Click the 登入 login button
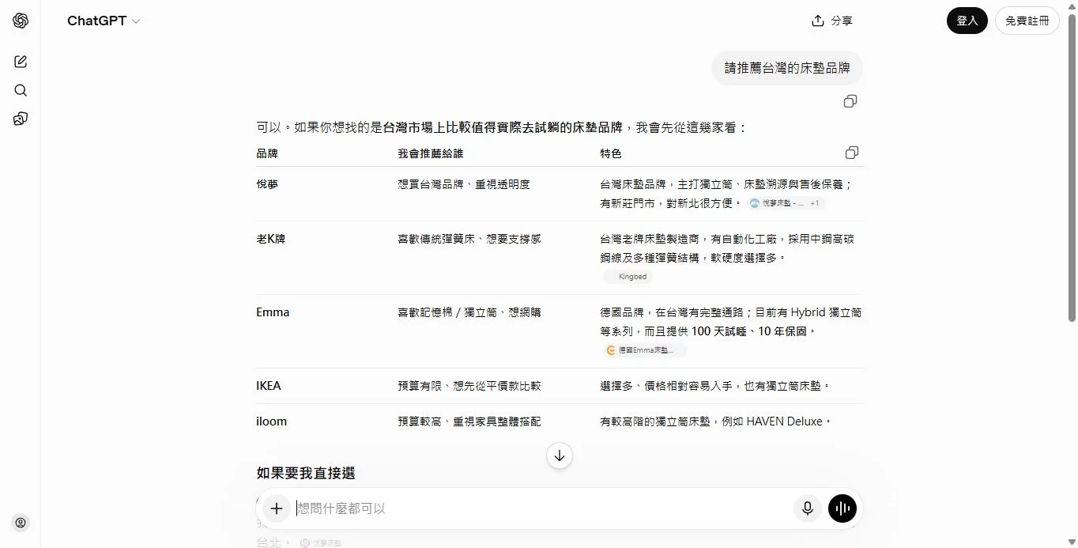1078x548 pixels. tap(967, 21)
